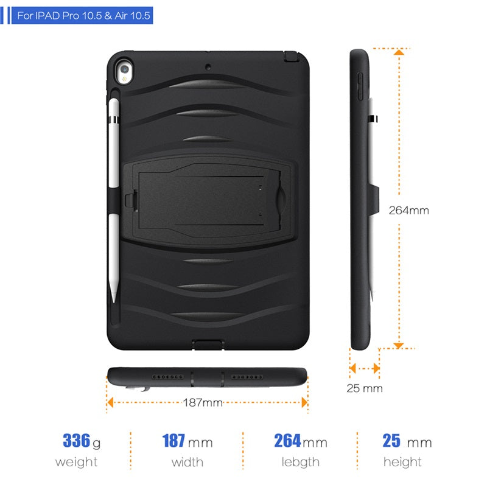Click the top-right corner notch of case
The width and height of the screenshot is (487, 487).
[291, 56]
